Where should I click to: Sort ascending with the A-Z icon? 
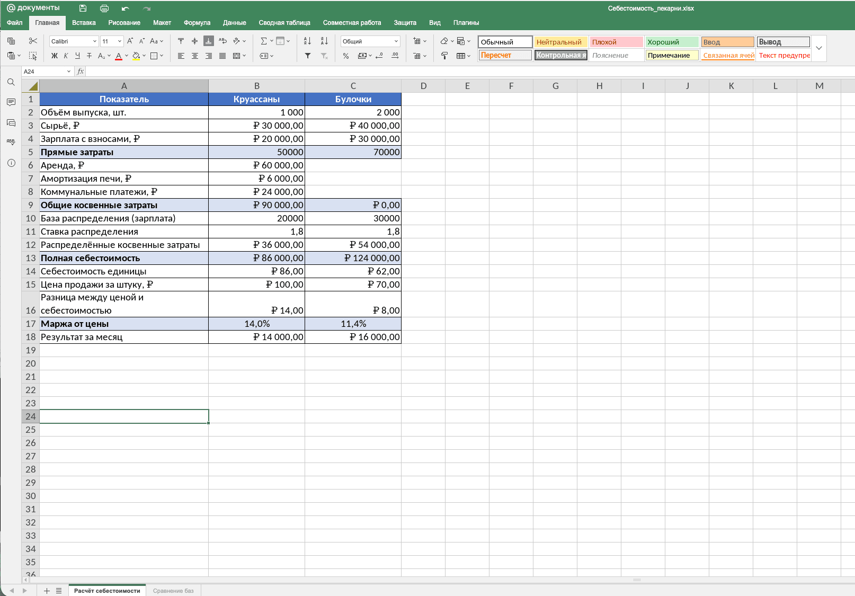(x=307, y=41)
